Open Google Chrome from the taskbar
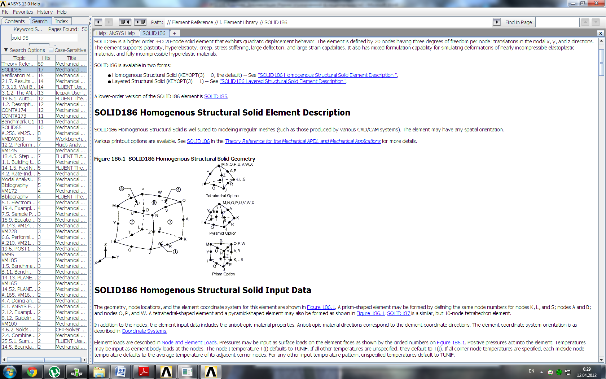 click(x=32, y=372)
